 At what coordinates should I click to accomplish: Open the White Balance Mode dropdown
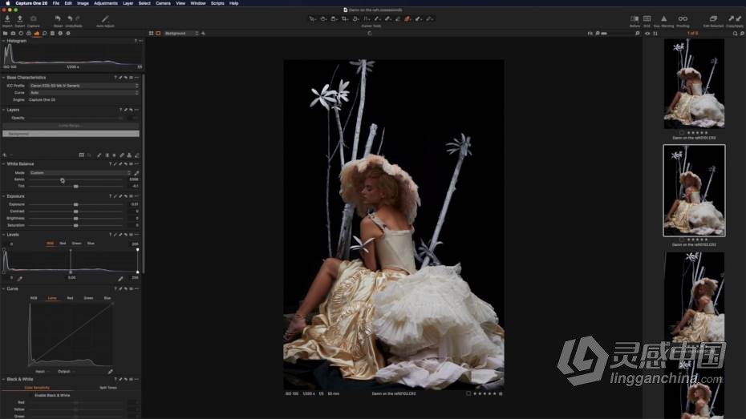[x=80, y=173]
